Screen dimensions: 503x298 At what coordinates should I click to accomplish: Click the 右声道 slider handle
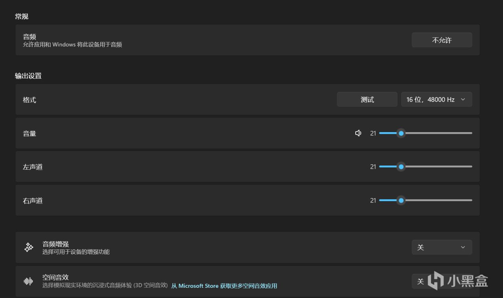click(401, 200)
